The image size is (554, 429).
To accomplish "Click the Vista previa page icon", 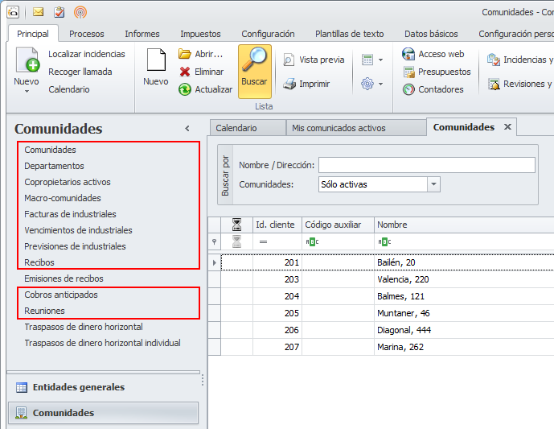I will tap(289, 60).
